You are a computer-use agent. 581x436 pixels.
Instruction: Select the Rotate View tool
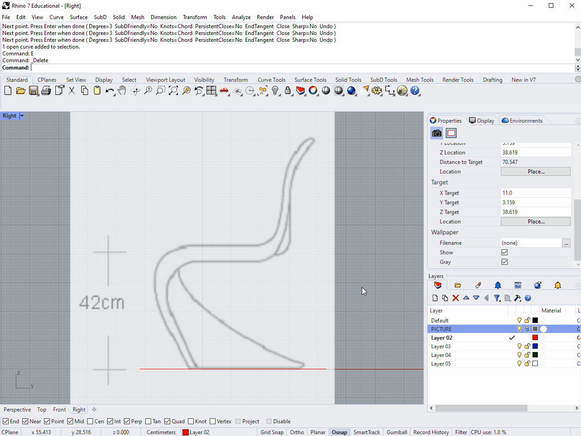[135, 90]
